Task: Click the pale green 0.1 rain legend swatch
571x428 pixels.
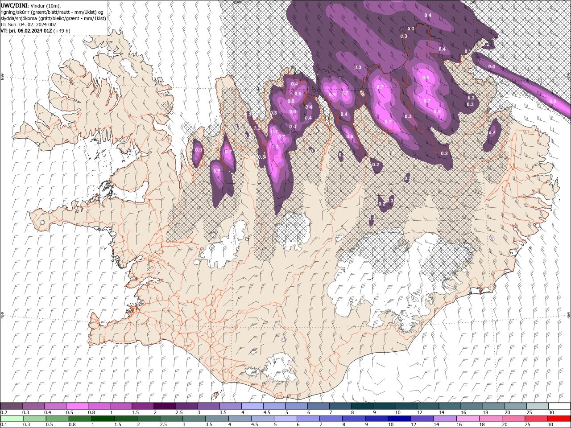Action: point(11,419)
